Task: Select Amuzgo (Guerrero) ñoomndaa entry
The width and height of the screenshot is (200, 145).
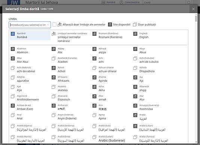Action: point(152,107)
